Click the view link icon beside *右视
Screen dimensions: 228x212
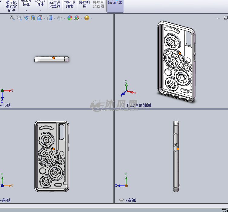point(122,200)
